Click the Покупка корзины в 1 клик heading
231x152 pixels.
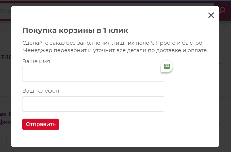(75, 30)
